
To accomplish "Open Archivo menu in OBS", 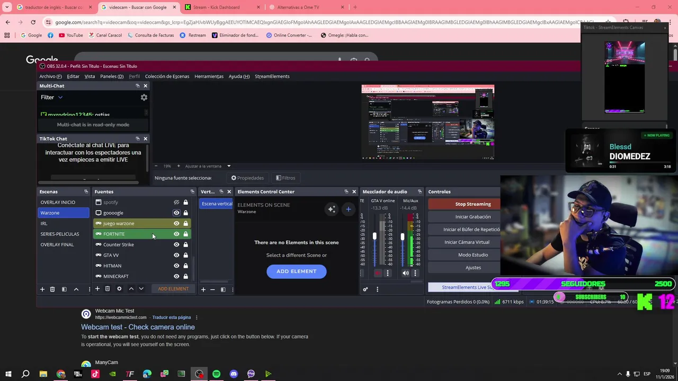I will point(50,76).
